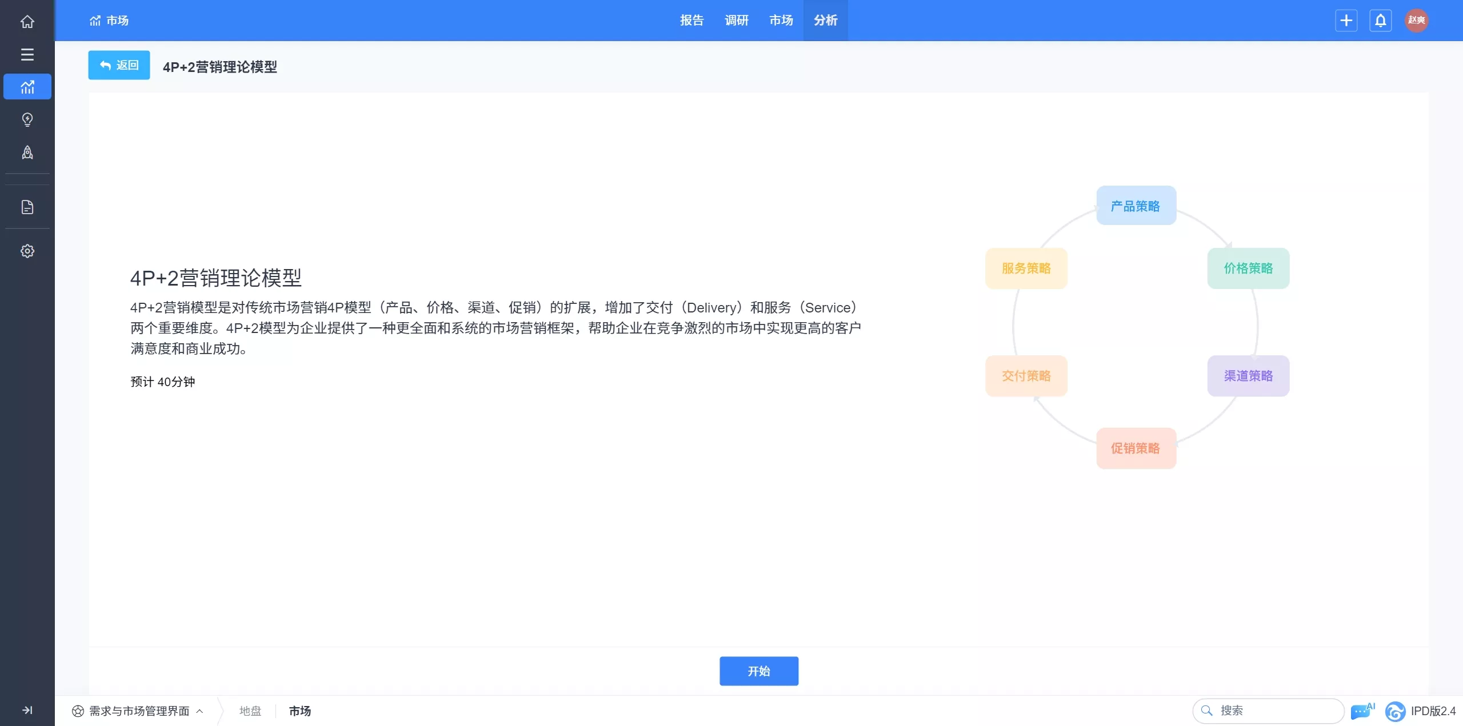Click the home icon in the sidebar

coord(27,22)
